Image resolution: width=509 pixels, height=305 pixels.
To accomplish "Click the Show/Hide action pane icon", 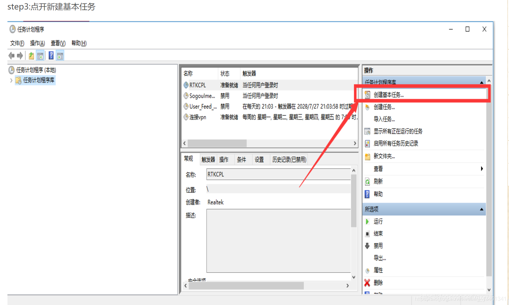I will (x=60, y=56).
